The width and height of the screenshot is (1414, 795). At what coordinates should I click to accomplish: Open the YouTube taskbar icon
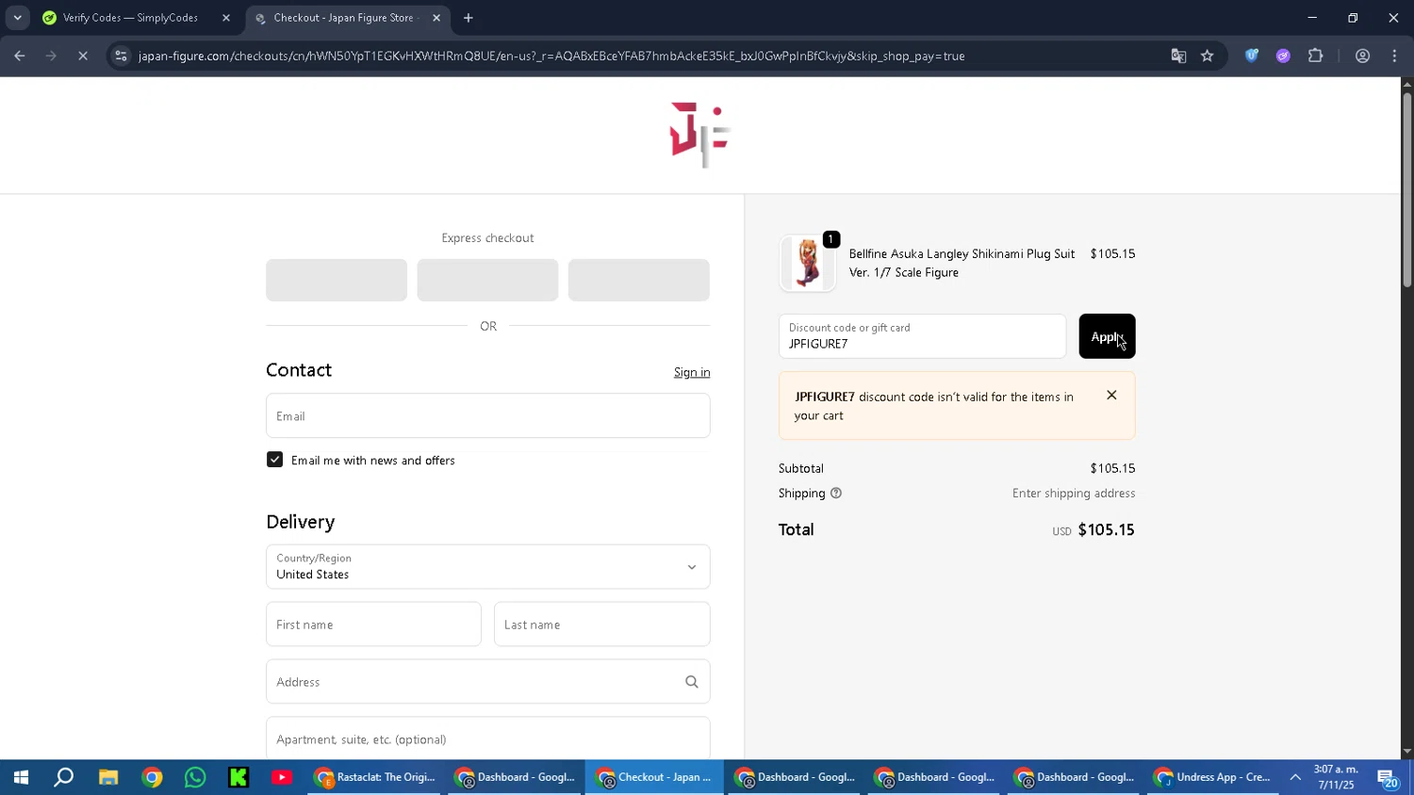coord(282,777)
